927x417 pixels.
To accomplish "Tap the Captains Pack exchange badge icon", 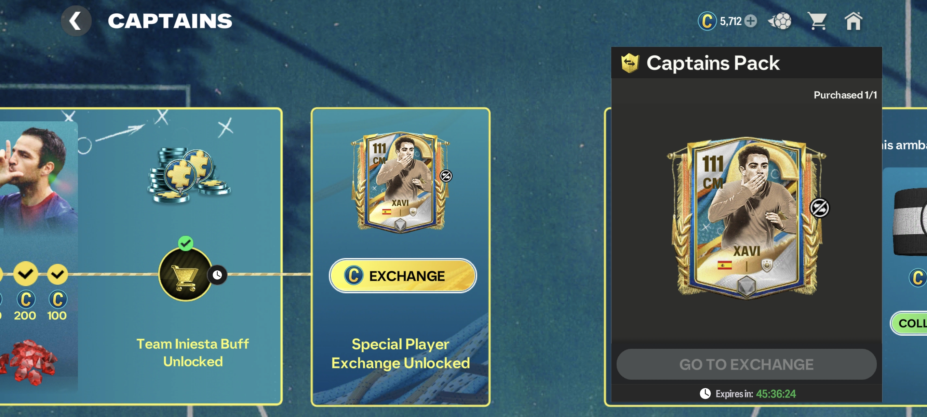I will 630,63.
